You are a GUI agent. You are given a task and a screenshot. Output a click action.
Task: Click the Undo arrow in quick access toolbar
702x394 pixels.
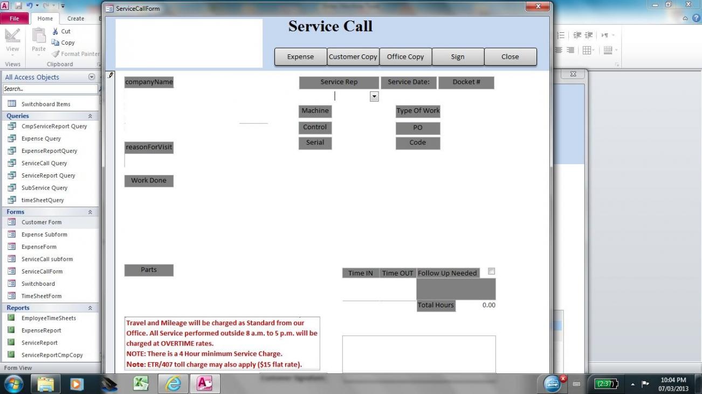pyautogui.click(x=30, y=6)
